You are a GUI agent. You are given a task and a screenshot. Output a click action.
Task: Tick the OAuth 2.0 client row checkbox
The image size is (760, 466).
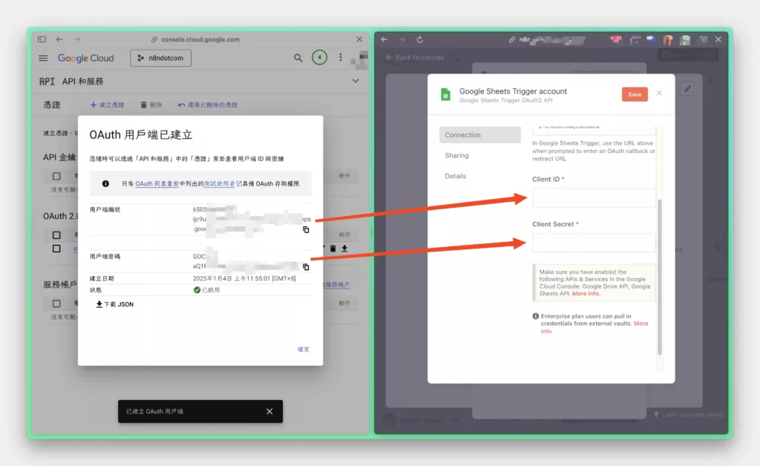coord(56,249)
